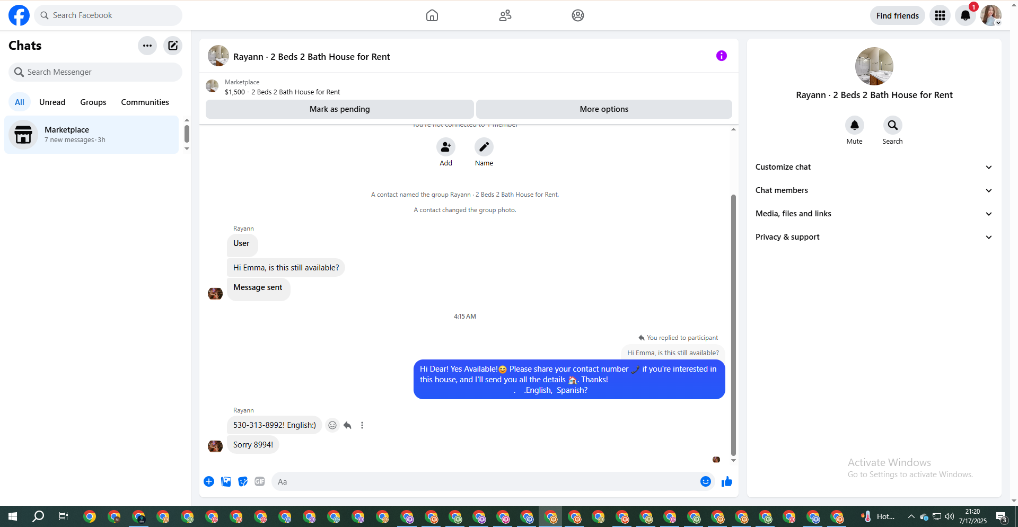
Task: Reply to the 530-313-8992 message
Action: click(347, 425)
